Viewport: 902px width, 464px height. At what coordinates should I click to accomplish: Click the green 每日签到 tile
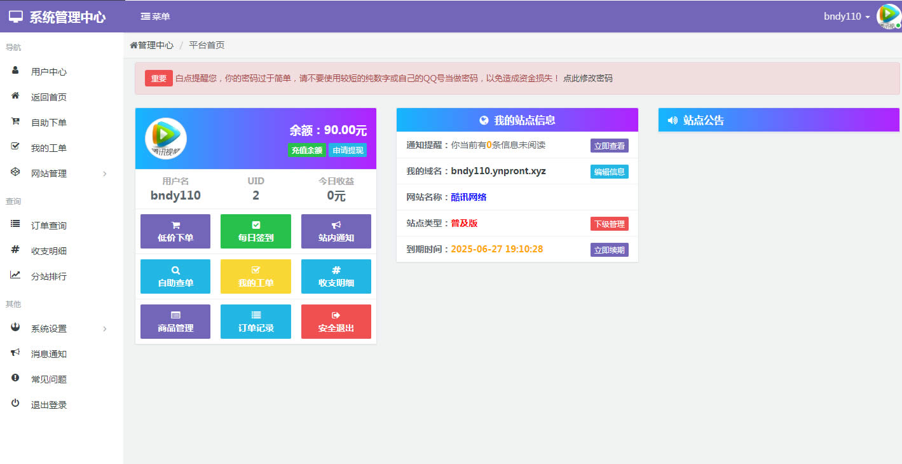tap(256, 231)
